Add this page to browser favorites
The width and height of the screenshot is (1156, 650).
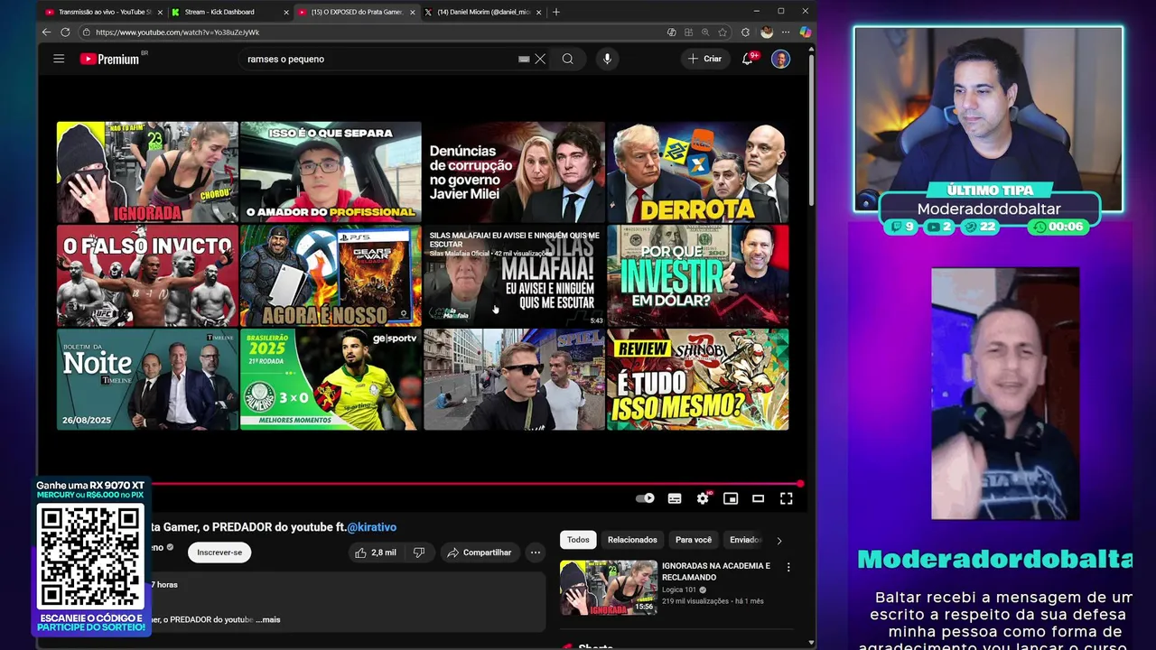coord(722,32)
